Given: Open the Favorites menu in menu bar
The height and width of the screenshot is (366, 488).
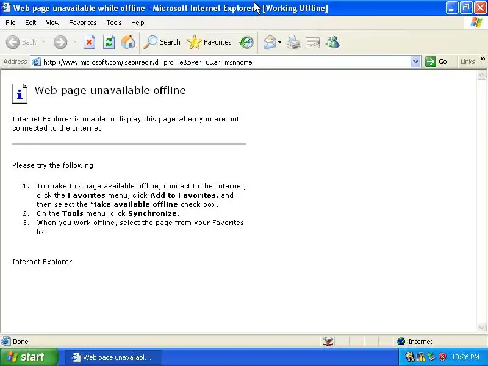Looking at the screenshot, I should point(83,23).
